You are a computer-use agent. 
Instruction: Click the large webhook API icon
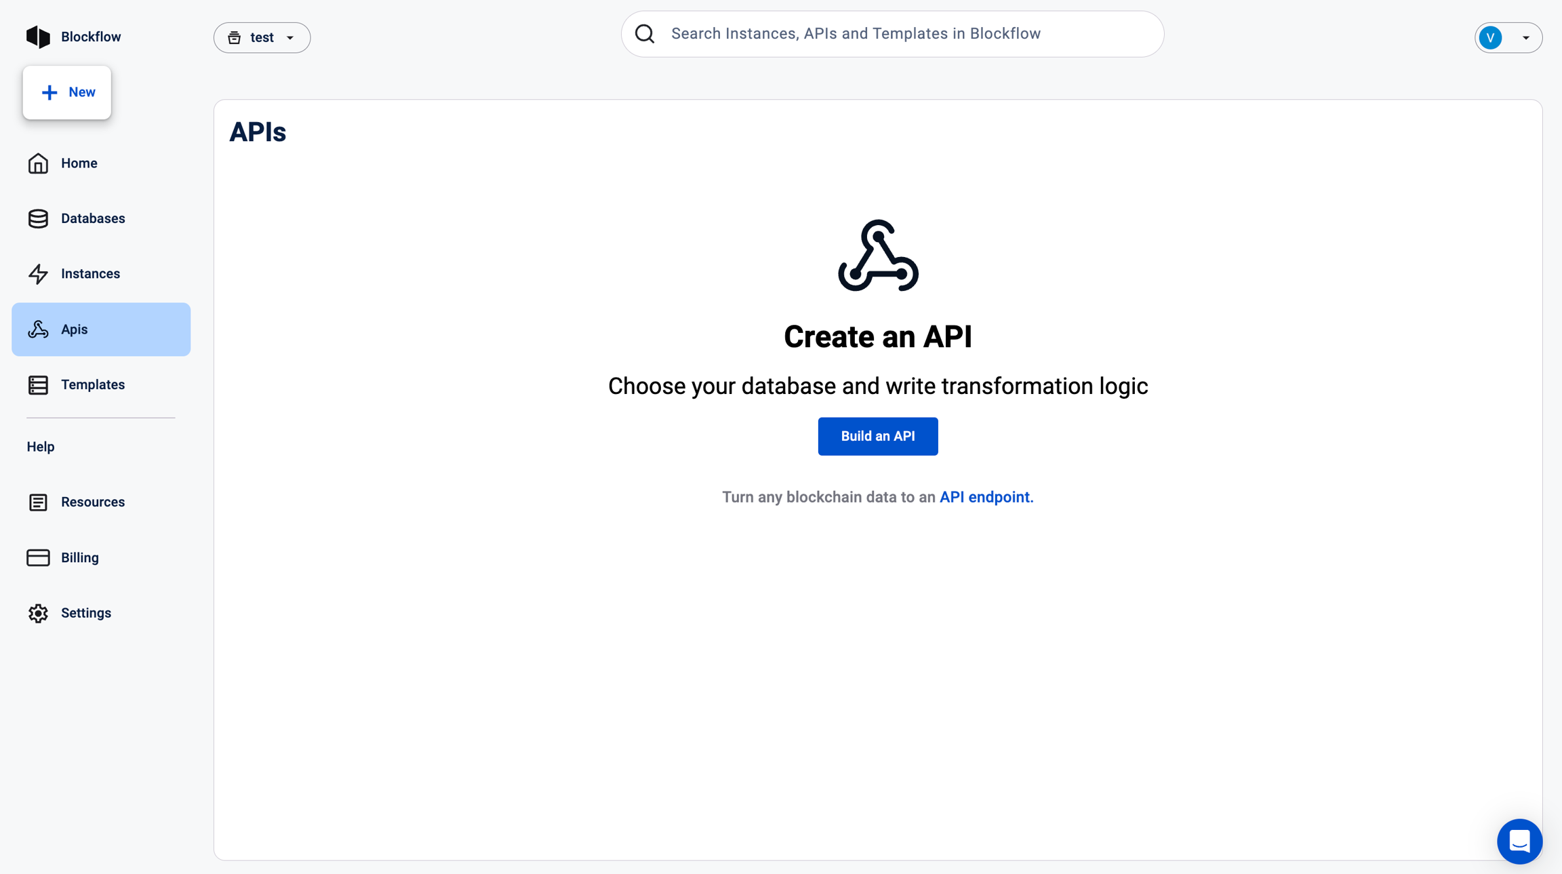pos(878,256)
